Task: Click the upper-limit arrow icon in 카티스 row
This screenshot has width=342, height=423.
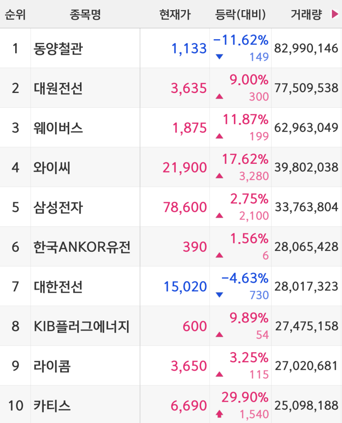Action: point(220,414)
